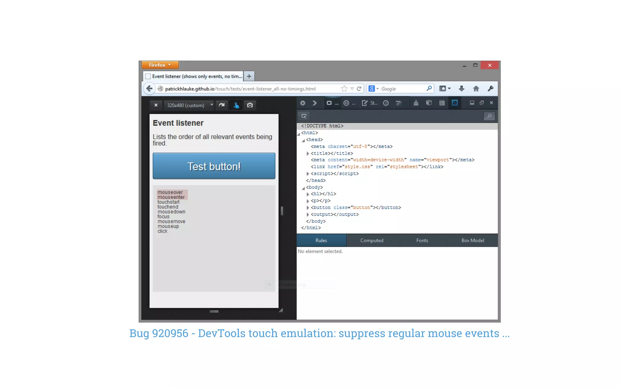Image resolution: width=620 pixels, height=388 pixels.
Task: Open a new tab with plus button
Action: coord(249,76)
